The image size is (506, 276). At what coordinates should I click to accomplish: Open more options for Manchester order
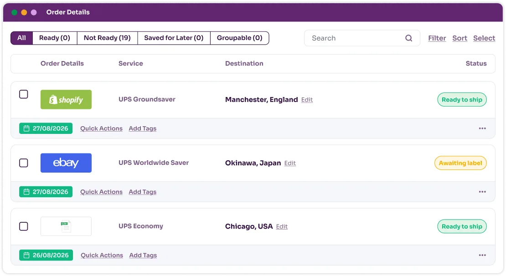482,128
